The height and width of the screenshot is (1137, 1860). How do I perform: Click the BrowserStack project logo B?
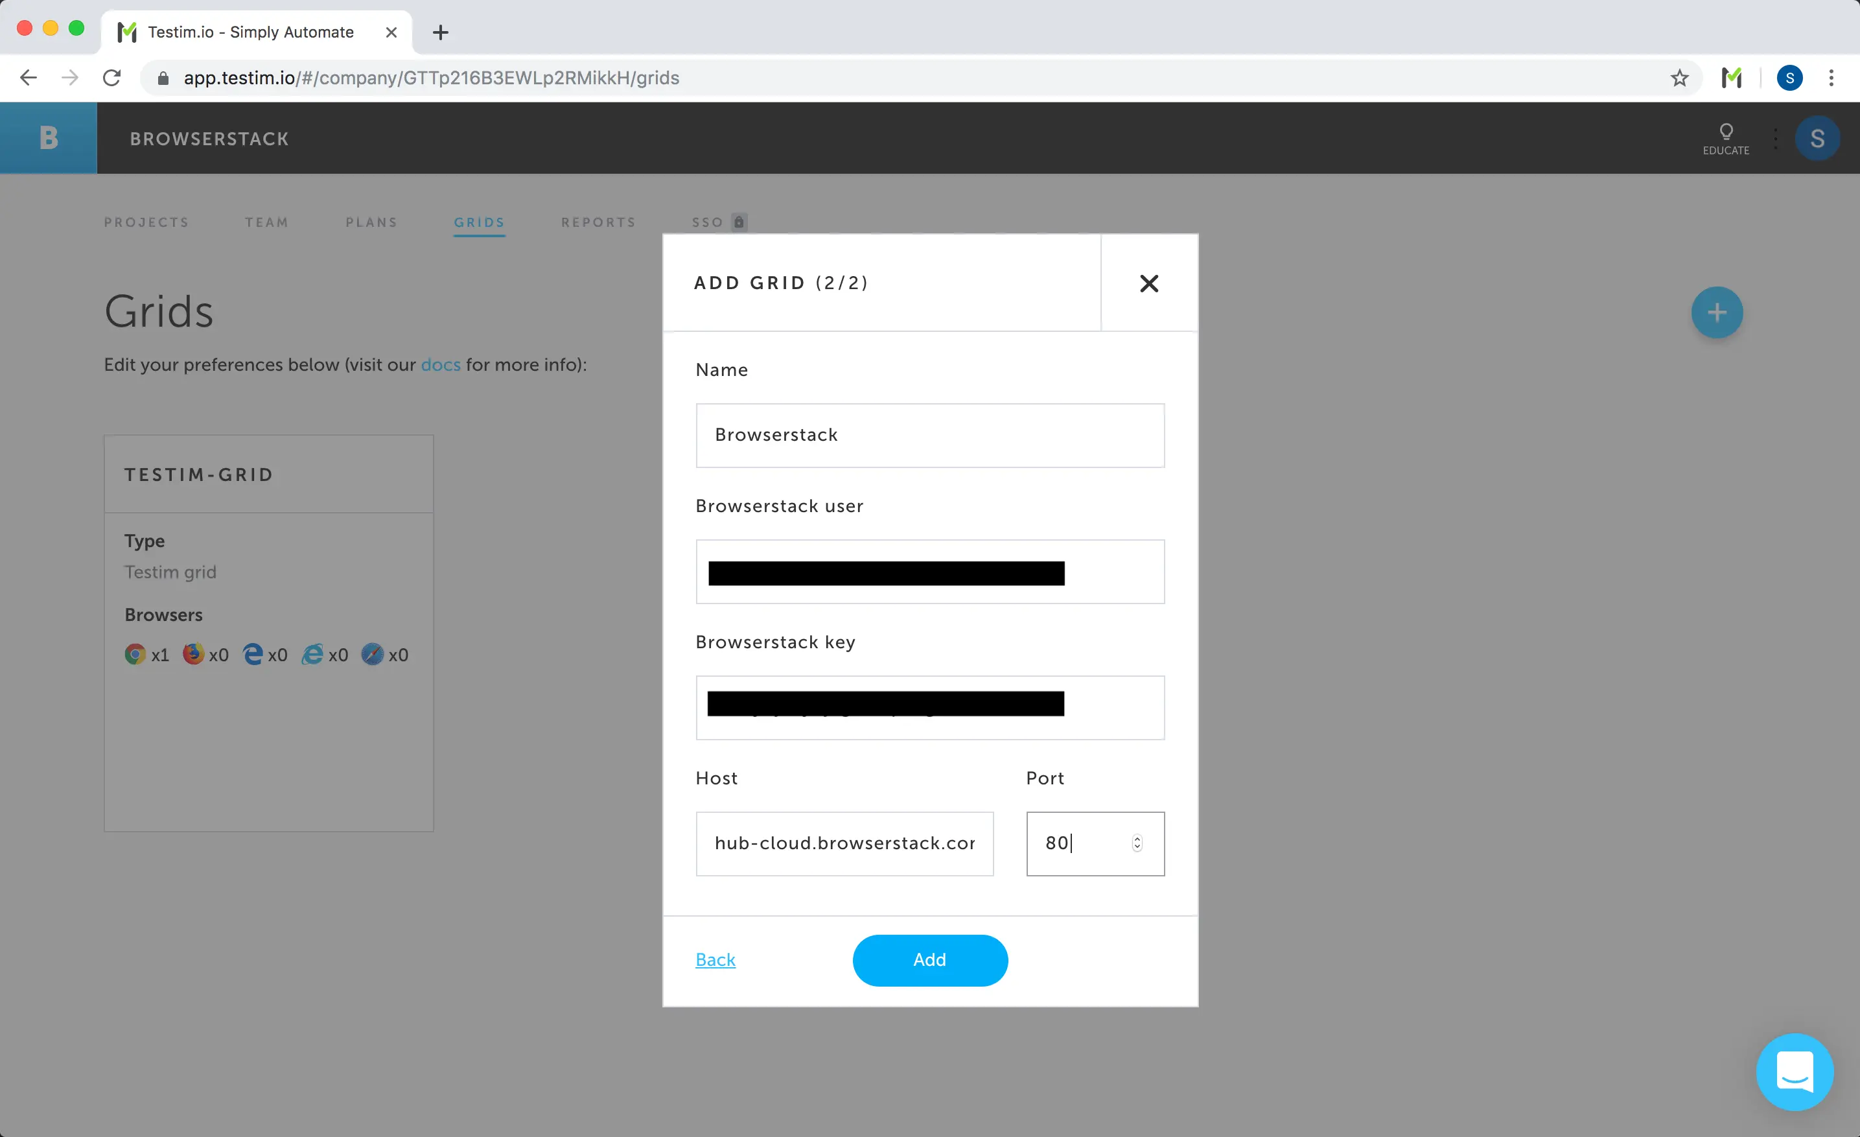pos(49,138)
